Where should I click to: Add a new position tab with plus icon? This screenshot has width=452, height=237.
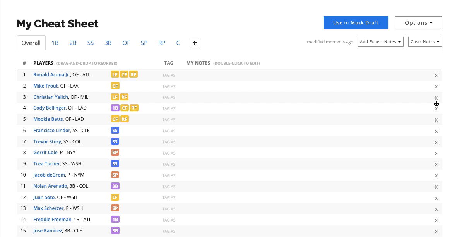click(x=195, y=43)
